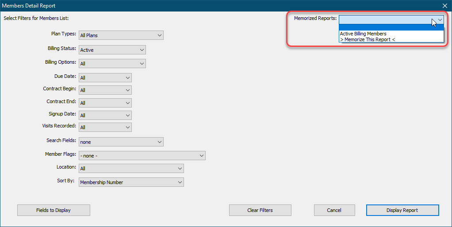Expand the Search Fields dropdown

tap(121, 142)
